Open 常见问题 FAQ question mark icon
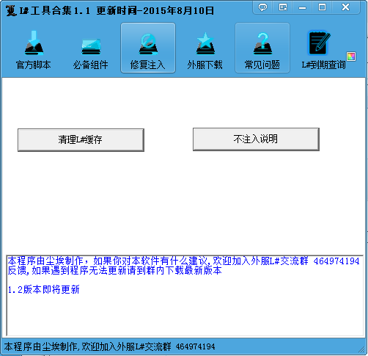The height and width of the screenshot is (356, 368). 262,48
